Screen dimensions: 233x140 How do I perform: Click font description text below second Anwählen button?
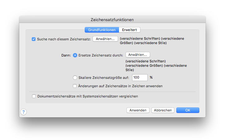pyautogui.click(x=156, y=65)
